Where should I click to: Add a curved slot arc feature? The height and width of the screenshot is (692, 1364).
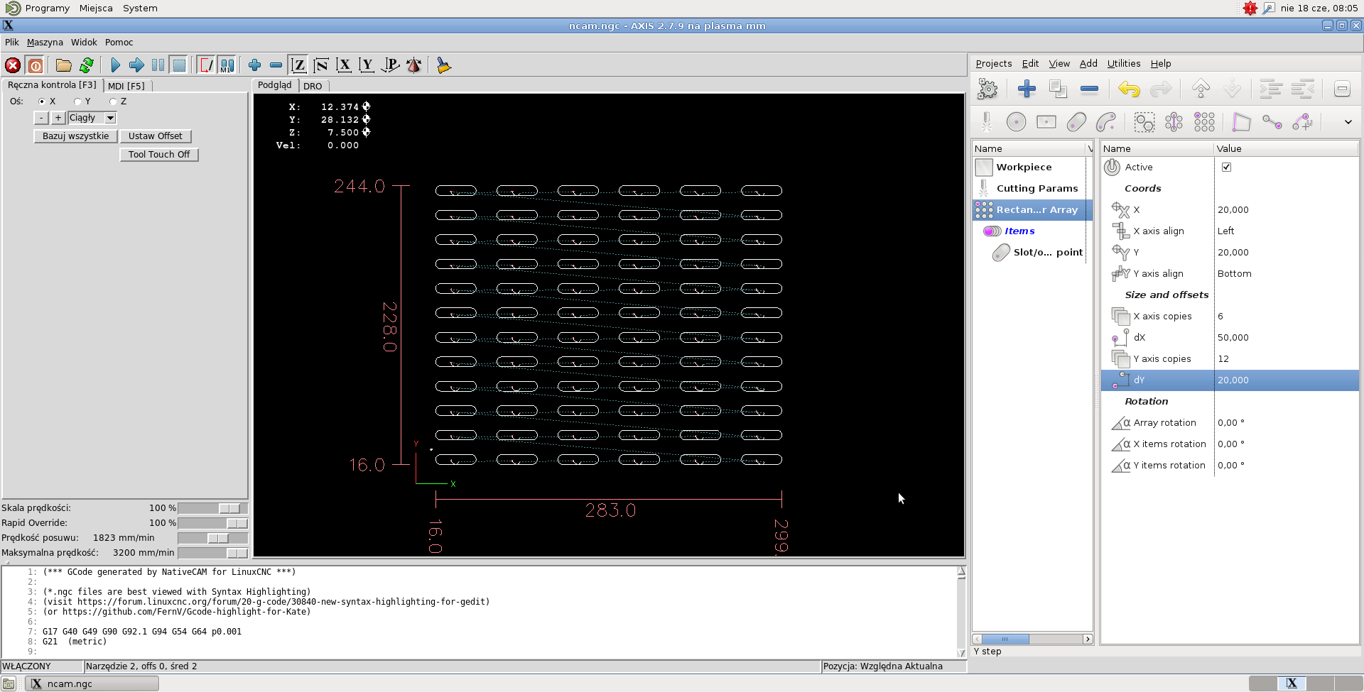point(1106,122)
